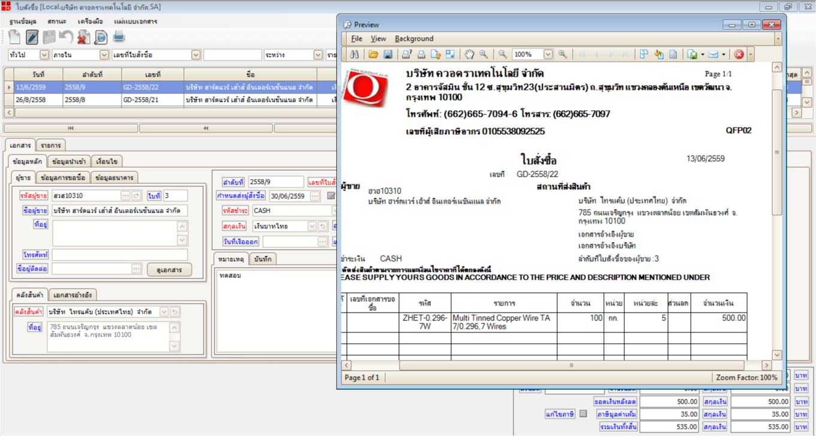Click the Preview window vertical scrollbar

pyautogui.click(x=776, y=152)
